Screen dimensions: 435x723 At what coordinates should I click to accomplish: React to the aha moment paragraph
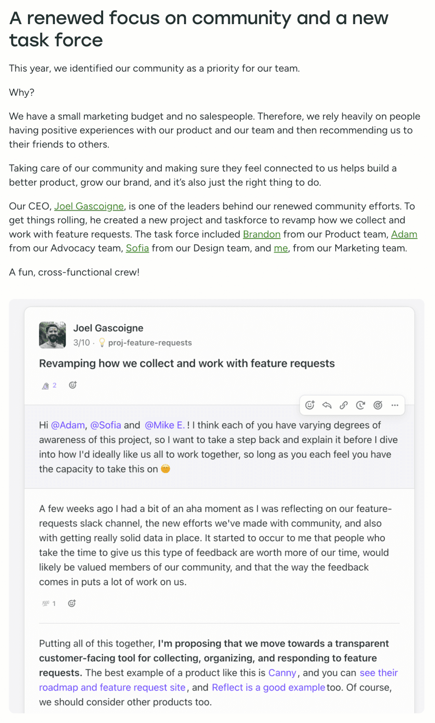coord(71,603)
